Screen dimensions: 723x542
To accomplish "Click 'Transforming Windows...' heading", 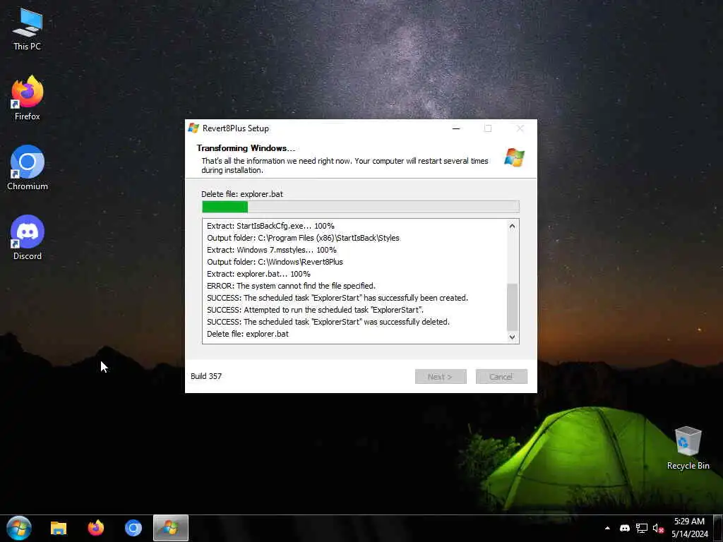I will point(246,148).
